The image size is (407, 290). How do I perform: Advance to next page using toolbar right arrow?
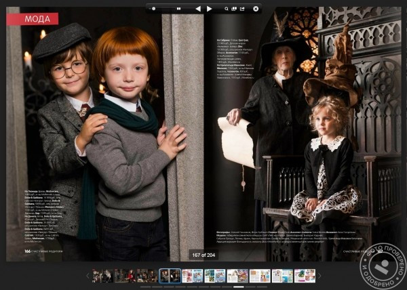tap(210, 9)
